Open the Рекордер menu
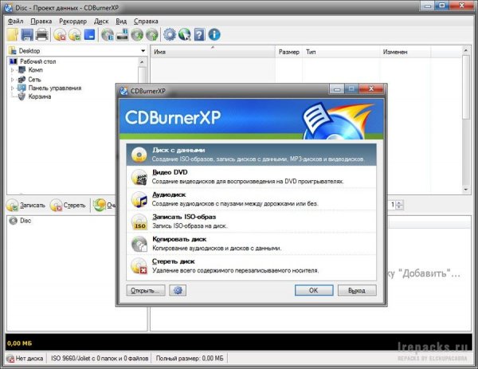478x369 pixels. tap(72, 21)
